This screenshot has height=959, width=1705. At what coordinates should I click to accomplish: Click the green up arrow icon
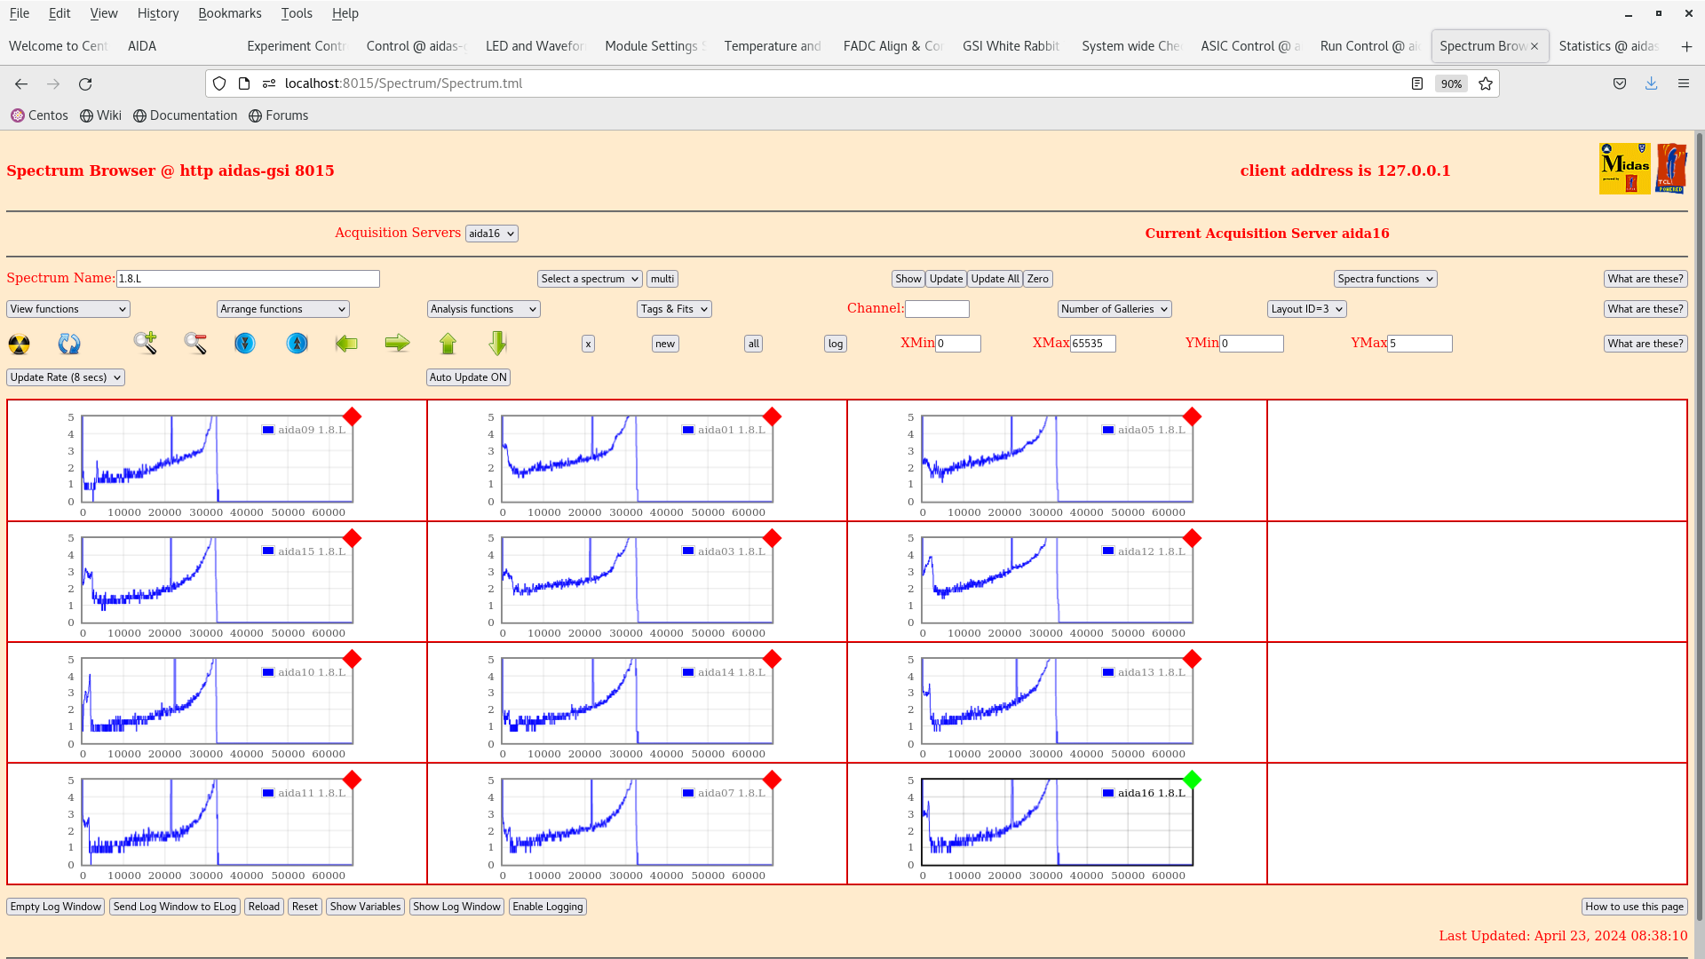(x=448, y=343)
